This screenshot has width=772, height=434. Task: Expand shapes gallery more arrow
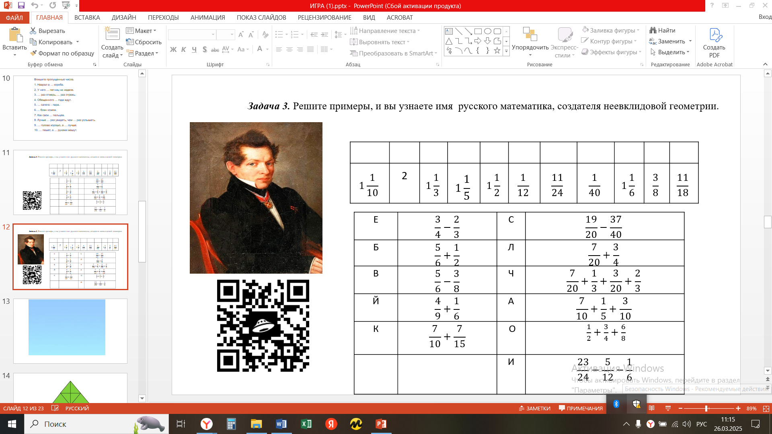[506, 51]
